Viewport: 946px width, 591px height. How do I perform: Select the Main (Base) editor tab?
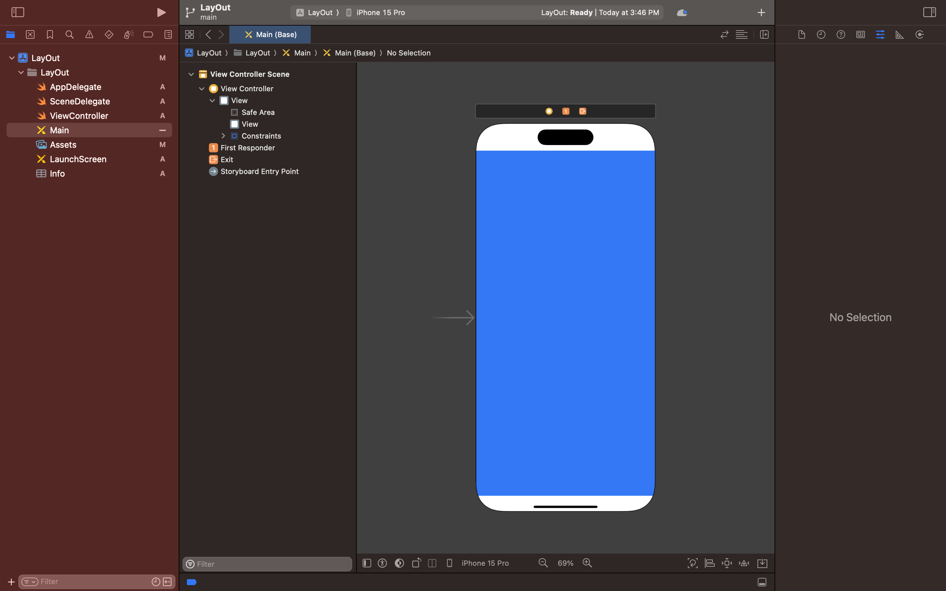pyautogui.click(x=270, y=34)
